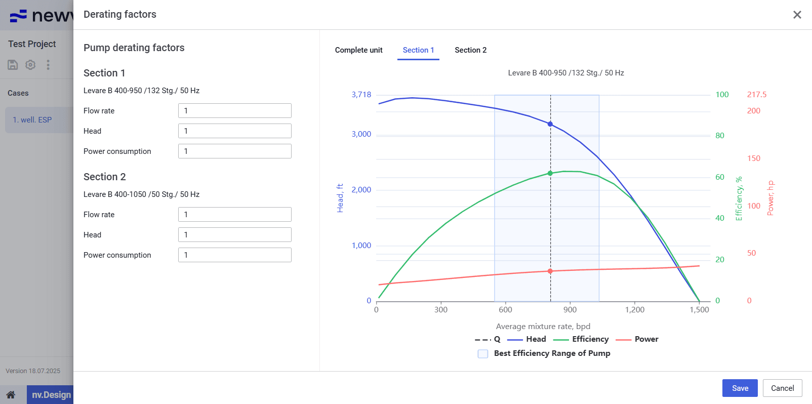812x404 pixels.
Task: Focus Section 2 Power consumption field
Action: click(x=234, y=255)
